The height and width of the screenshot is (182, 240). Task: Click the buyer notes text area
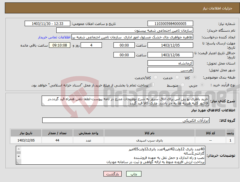110,155
